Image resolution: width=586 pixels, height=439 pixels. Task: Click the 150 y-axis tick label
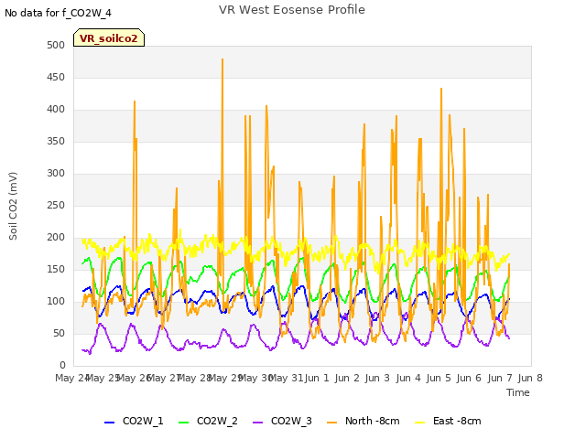coord(56,270)
